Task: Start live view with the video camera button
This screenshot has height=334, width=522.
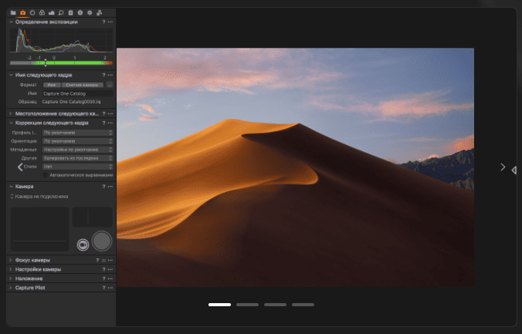Action: click(x=83, y=245)
